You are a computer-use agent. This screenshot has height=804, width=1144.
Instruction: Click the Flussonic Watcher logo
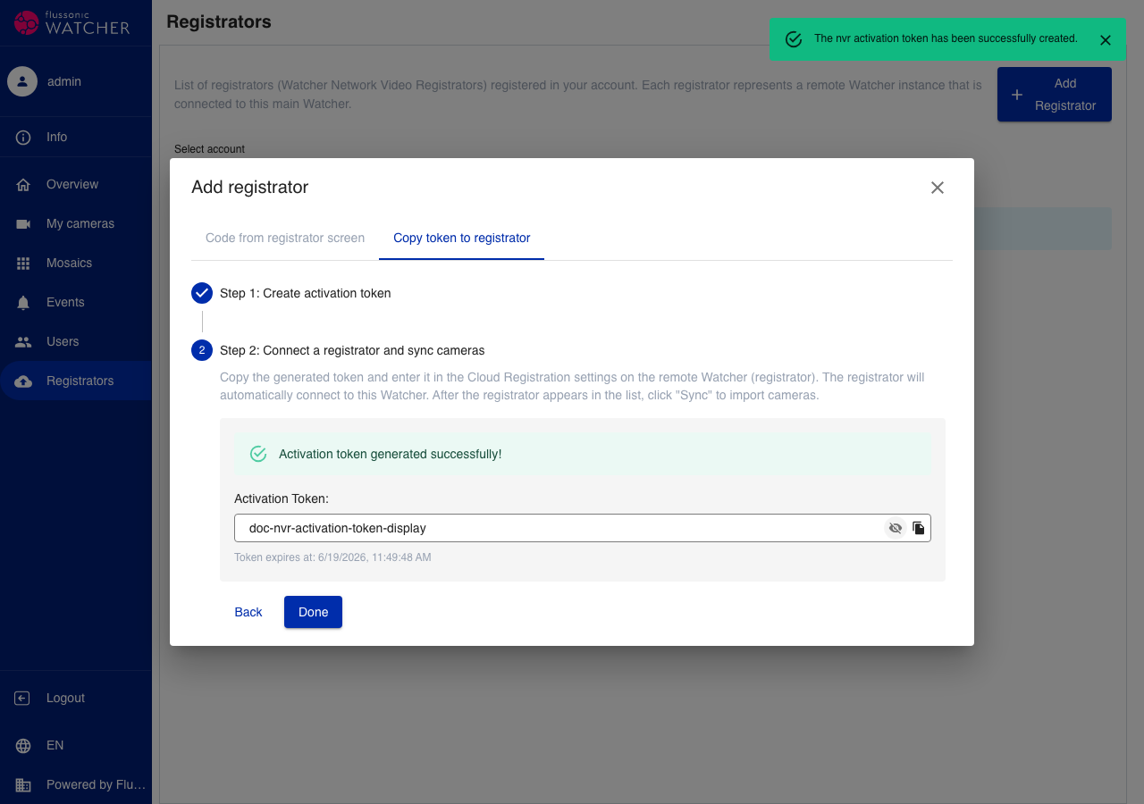72,22
